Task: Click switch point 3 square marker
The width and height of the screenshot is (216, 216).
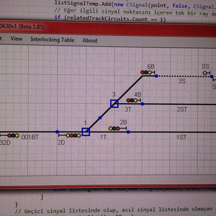Action: [114, 104]
